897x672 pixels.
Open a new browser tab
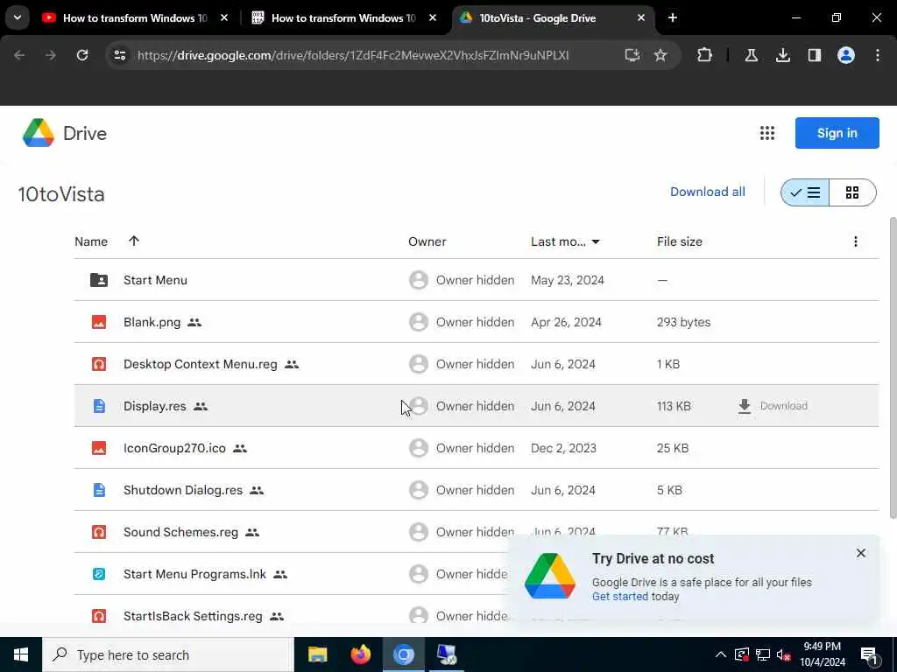[673, 18]
